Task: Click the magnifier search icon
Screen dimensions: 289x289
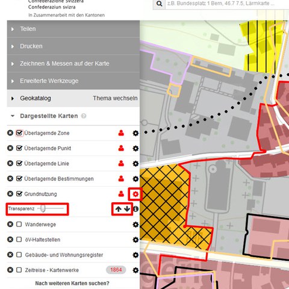Action: pyautogui.click(x=159, y=4)
